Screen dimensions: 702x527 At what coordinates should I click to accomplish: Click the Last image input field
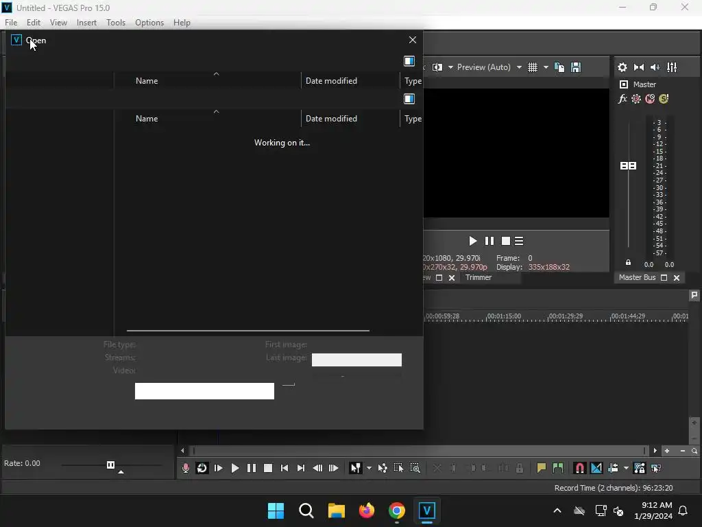[356, 360]
